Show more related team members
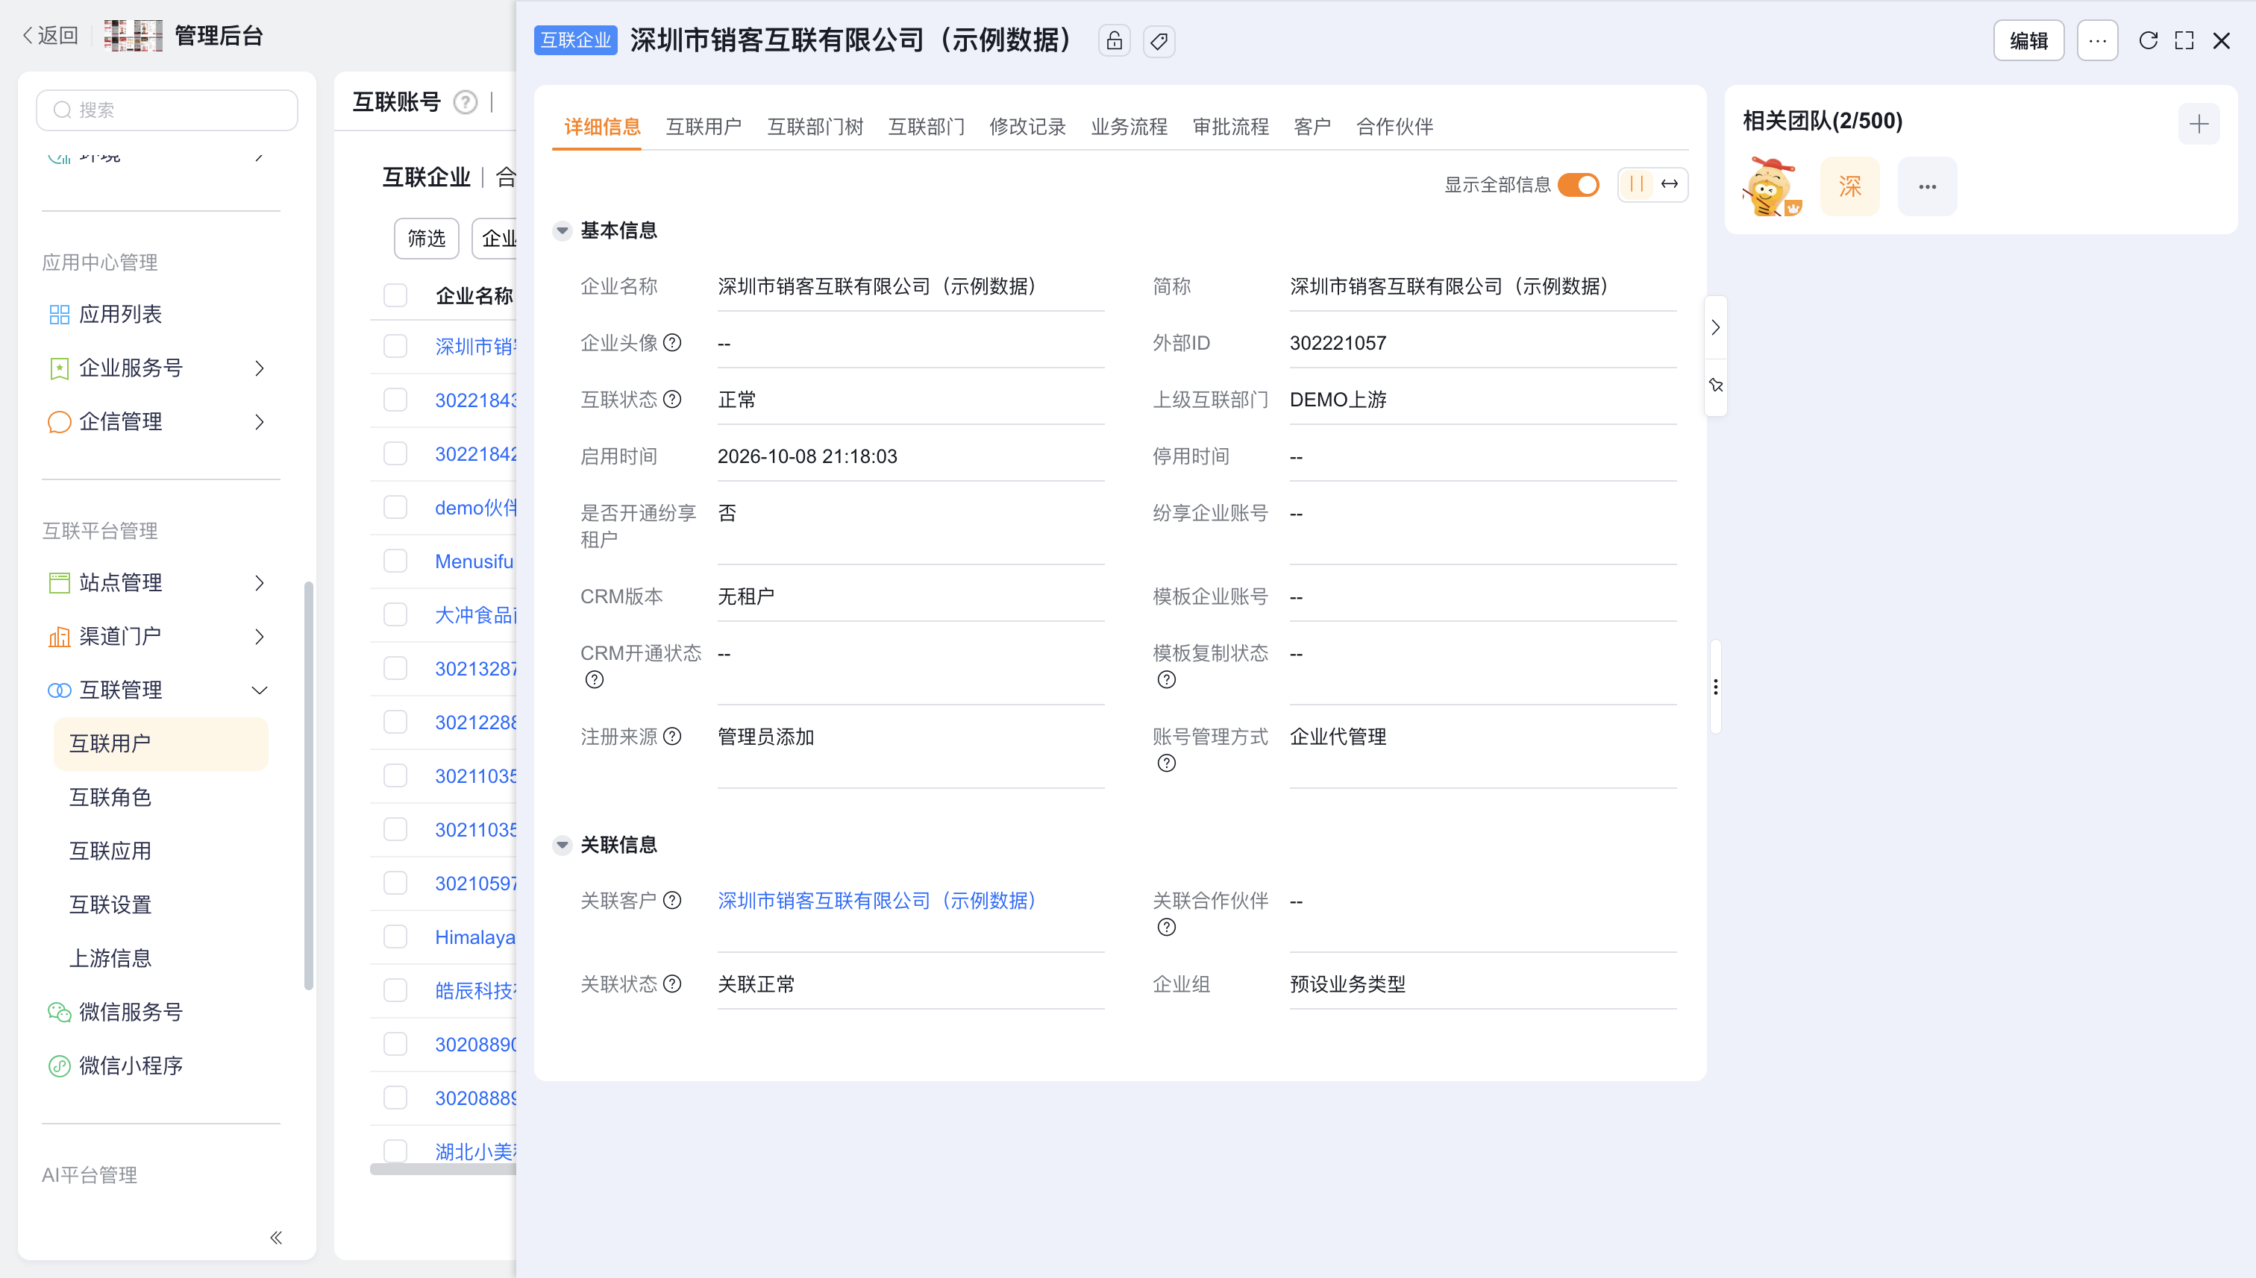Viewport: 2256px width, 1278px height. click(1927, 186)
